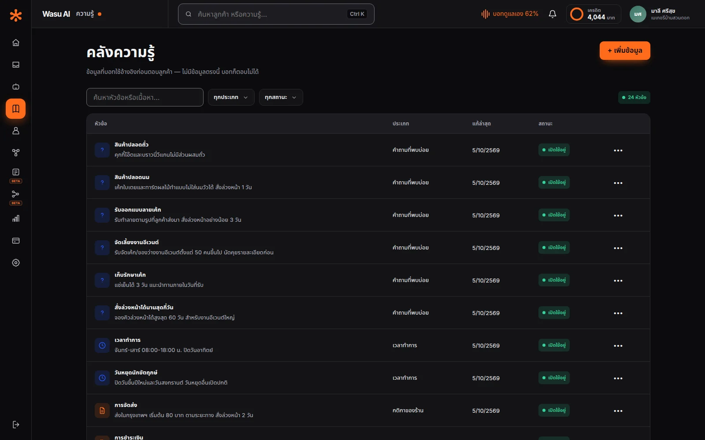Click the notification bell icon
This screenshot has height=440, width=705.
[x=553, y=14]
